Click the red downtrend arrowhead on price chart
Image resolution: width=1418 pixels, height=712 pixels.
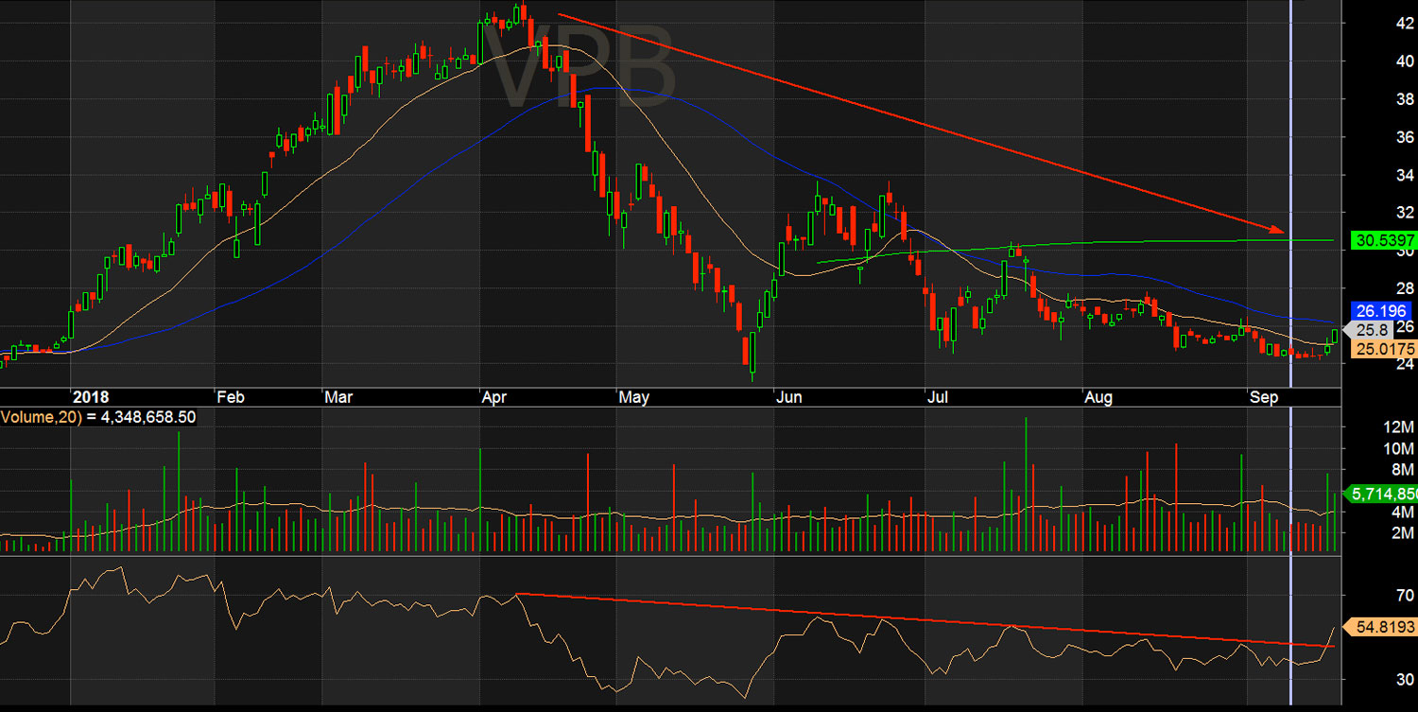(x=1279, y=229)
